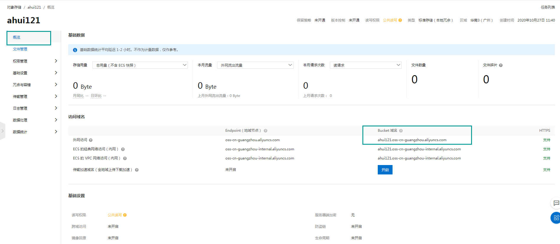Open 任务列表 at top right
The image size is (560, 244).
548,7
